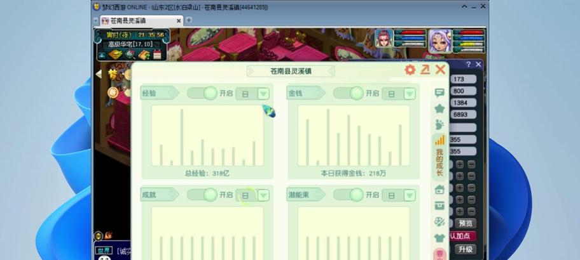Open the paw print icon in the sidebar

coord(439,125)
